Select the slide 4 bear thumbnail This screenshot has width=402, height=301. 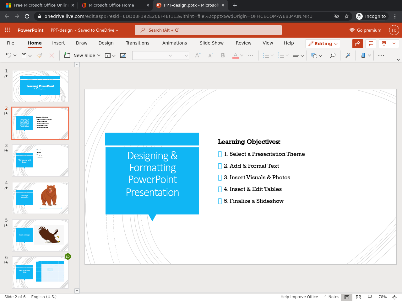click(40, 198)
